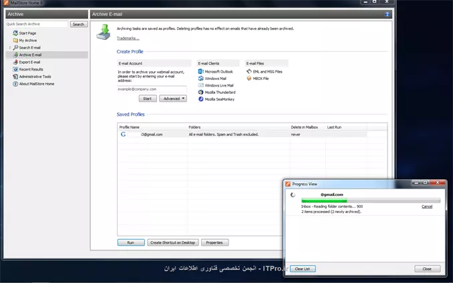Click the Delete in Mailbox column header
The width and height of the screenshot is (453, 283).
(304, 127)
